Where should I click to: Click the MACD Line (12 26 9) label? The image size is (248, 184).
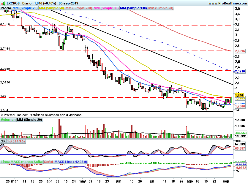pyautogui.click(x=71, y=162)
